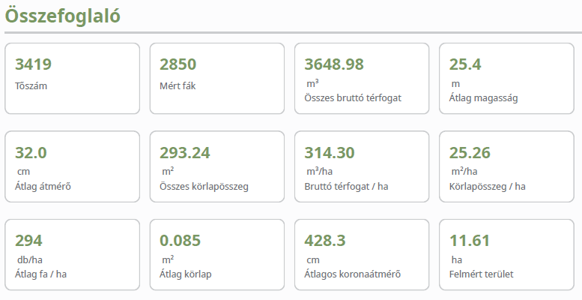This screenshot has height=300, width=582.
Task: Select the 11.61 surveyed area value
Action: coord(470,241)
